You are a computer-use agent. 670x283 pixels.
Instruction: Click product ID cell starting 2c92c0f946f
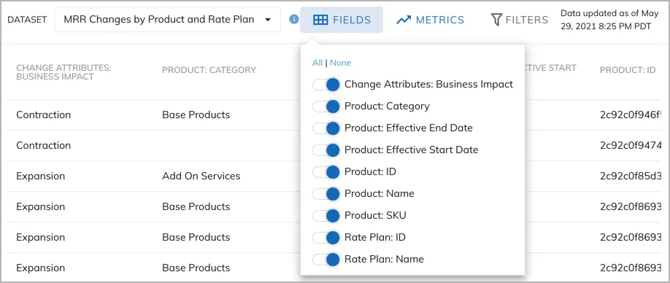(x=631, y=115)
